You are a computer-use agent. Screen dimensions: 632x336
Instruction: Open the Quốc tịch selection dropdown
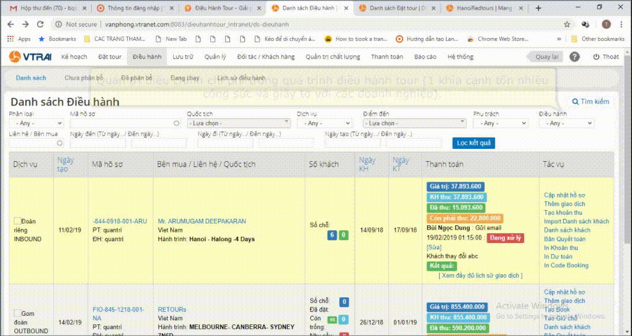(238, 123)
